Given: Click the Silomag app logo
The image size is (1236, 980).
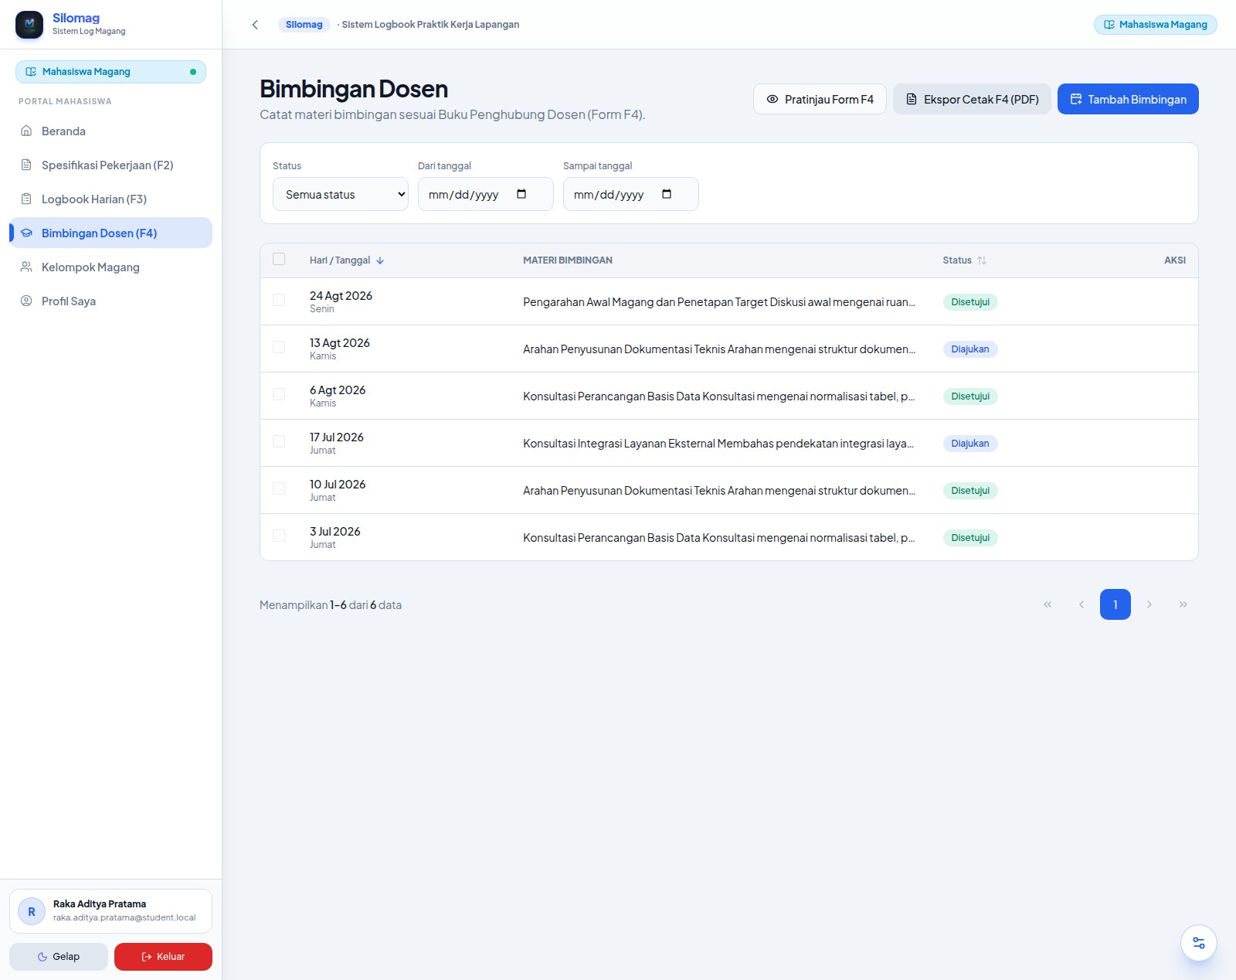Looking at the screenshot, I should click(x=29, y=25).
